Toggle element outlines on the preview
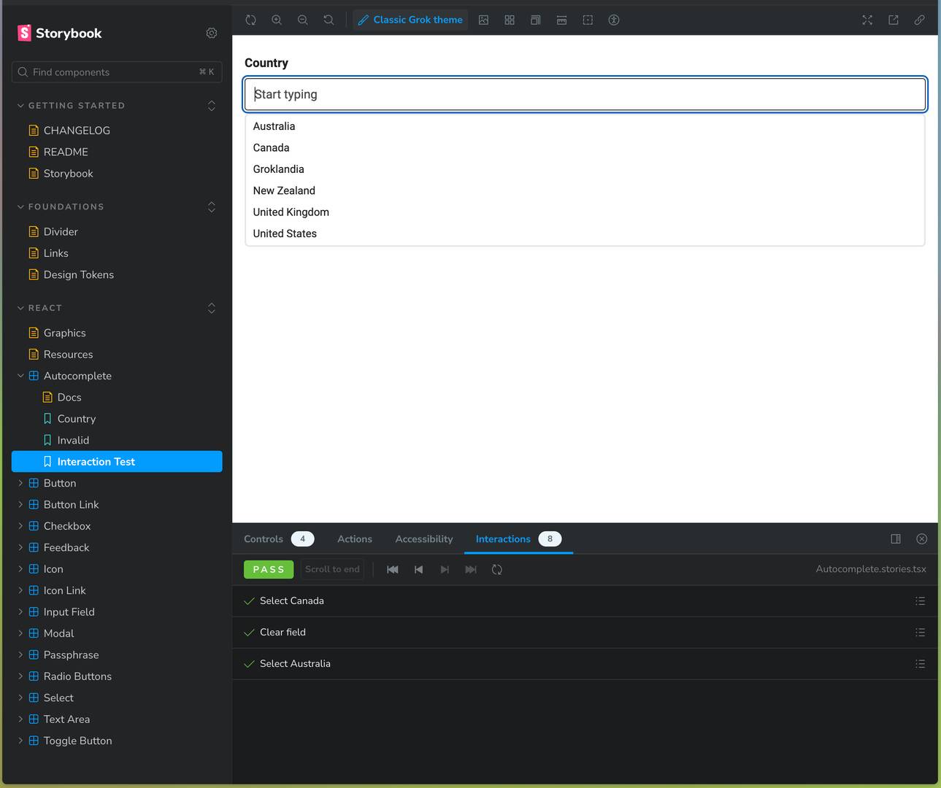Viewport: 941px width, 788px height. (588, 20)
